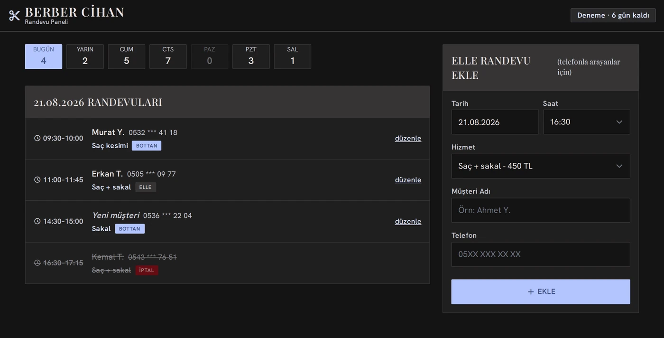Edit Murat Y.'s appointment via düzenle
The image size is (664, 338).
(408, 138)
